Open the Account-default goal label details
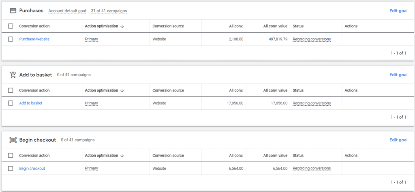This screenshot has height=192, width=415. pos(67,11)
